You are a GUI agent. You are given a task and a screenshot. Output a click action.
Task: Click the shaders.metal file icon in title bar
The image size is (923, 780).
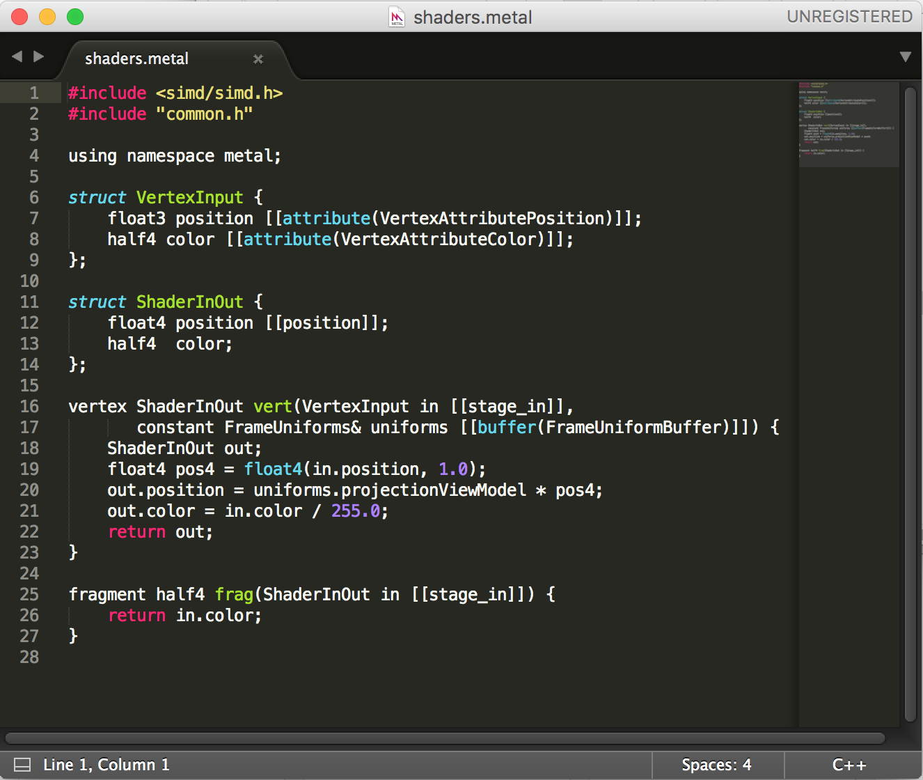[x=397, y=17]
